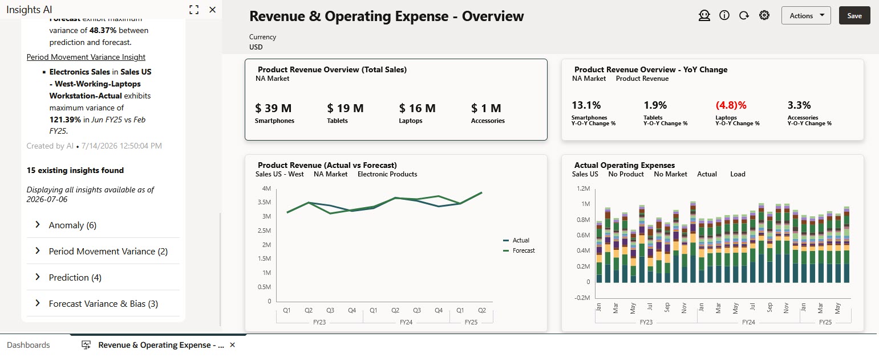This screenshot has height=362, width=879.
Task: Click the dashboard information icon
Action: pyautogui.click(x=724, y=15)
